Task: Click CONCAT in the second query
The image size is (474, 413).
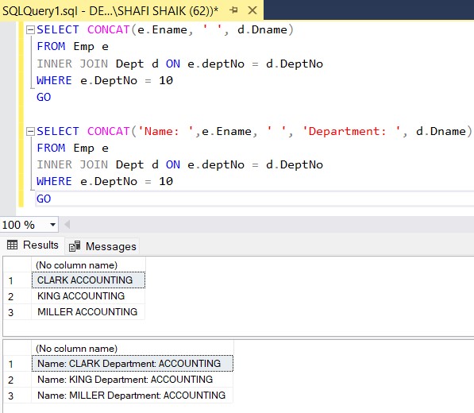Action: point(109,131)
